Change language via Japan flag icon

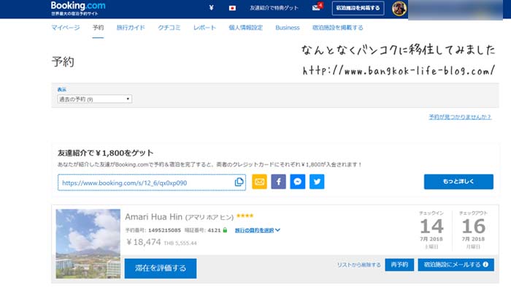point(232,8)
